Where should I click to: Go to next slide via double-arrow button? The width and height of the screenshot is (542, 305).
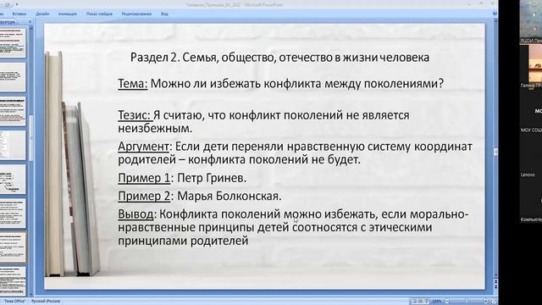pos(496,287)
